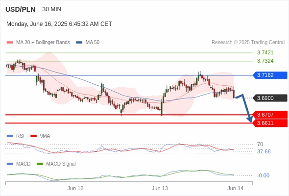The image size is (289, 196).
Task: Click the MA 50 blue legend swatch
Action: [x=79, y=43]
